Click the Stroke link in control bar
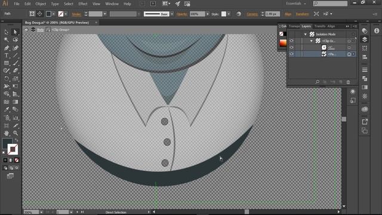Image resolution: width=382 pixels, height=215 pixels. (x=76, y=14)
